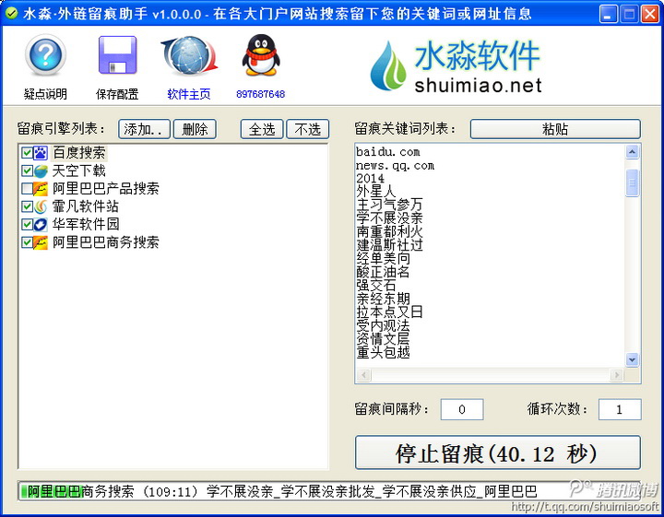
Task: Click the icon beside 阿里巴巴商务搜索
Action: tap(41, 242)
